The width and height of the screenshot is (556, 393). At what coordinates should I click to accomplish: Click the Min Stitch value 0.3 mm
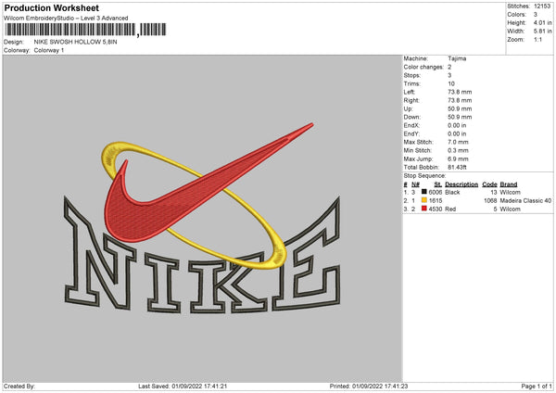[458, 150]
